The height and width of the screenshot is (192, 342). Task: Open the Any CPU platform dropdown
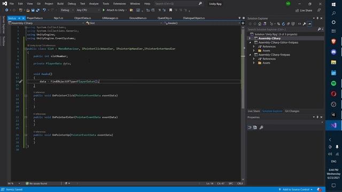[x=88, y=10]
